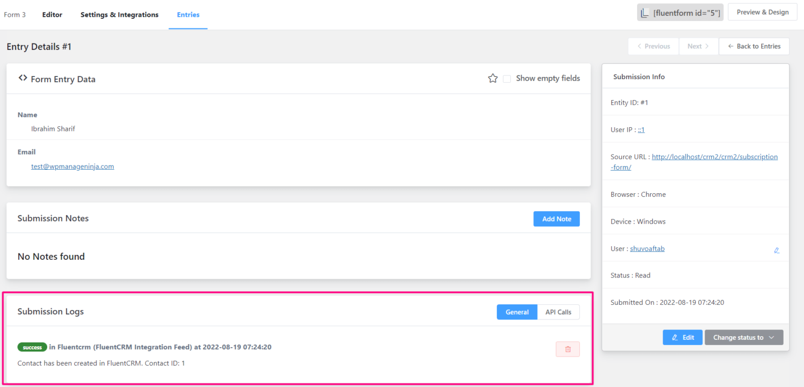Toggle the favorite star for this entry
Screen dimensions: 804x387
tap(493, 78)
